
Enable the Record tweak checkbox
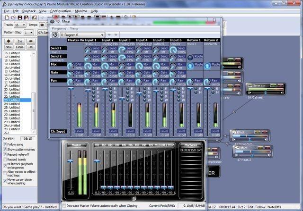coord(5,160)
